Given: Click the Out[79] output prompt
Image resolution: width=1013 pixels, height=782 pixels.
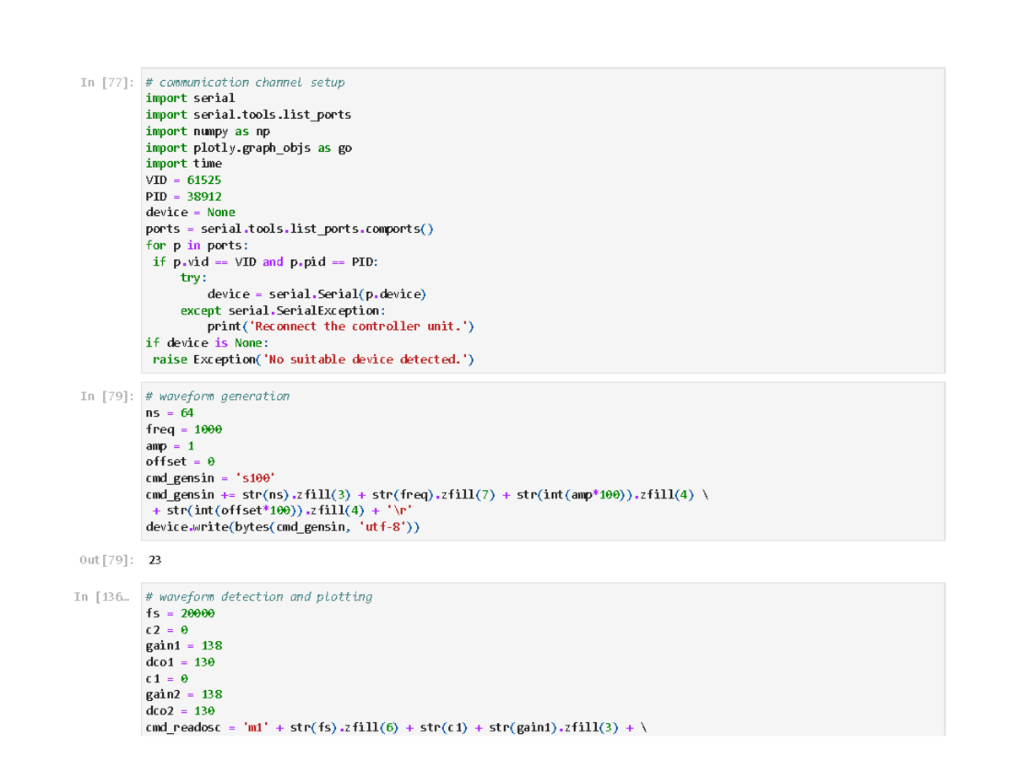Looking at the screenshot, I should tap(107, 560).
